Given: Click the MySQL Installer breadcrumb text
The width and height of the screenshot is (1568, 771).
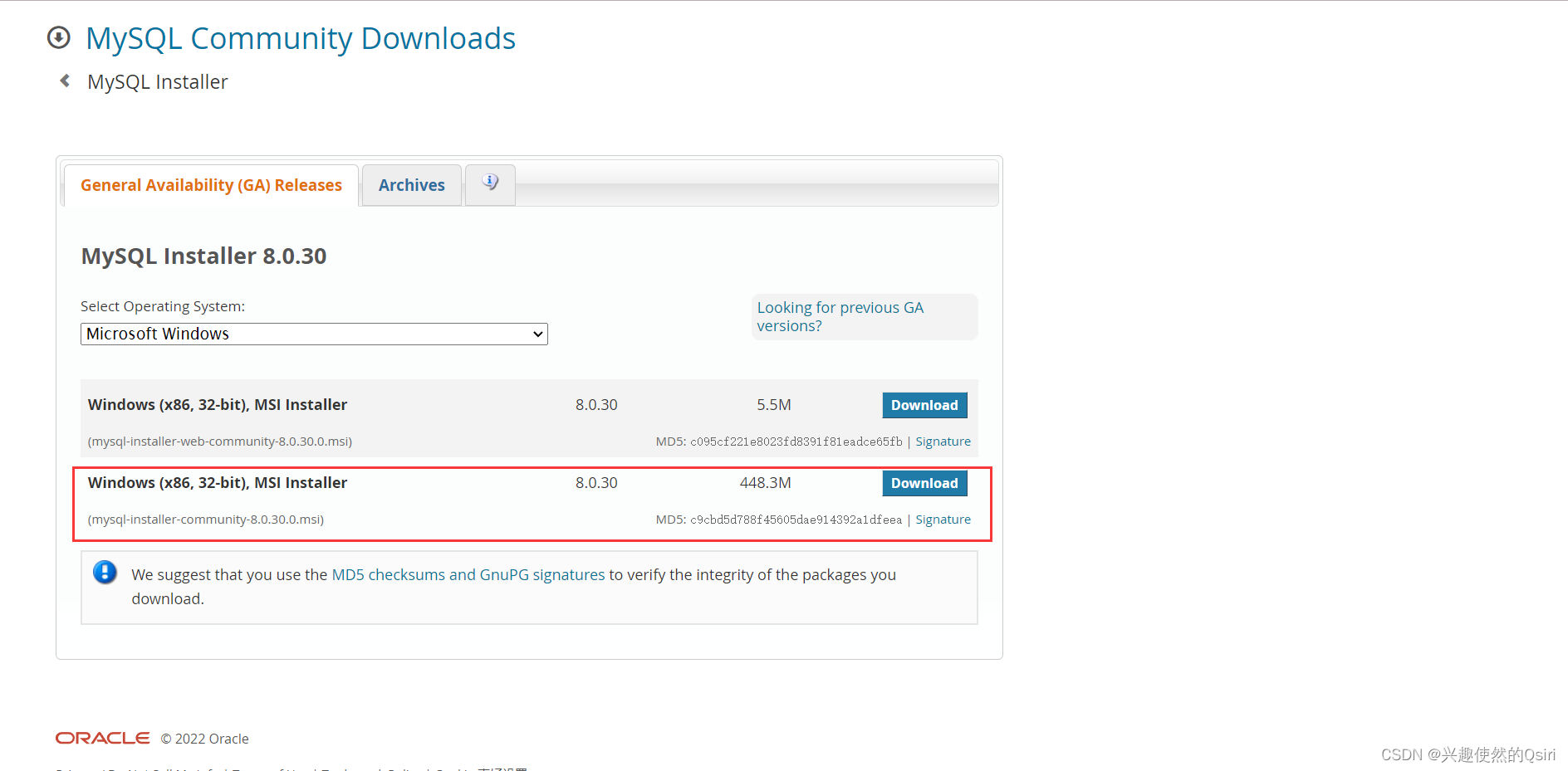Looking at the screenshot, I should [x=158, y=82].
